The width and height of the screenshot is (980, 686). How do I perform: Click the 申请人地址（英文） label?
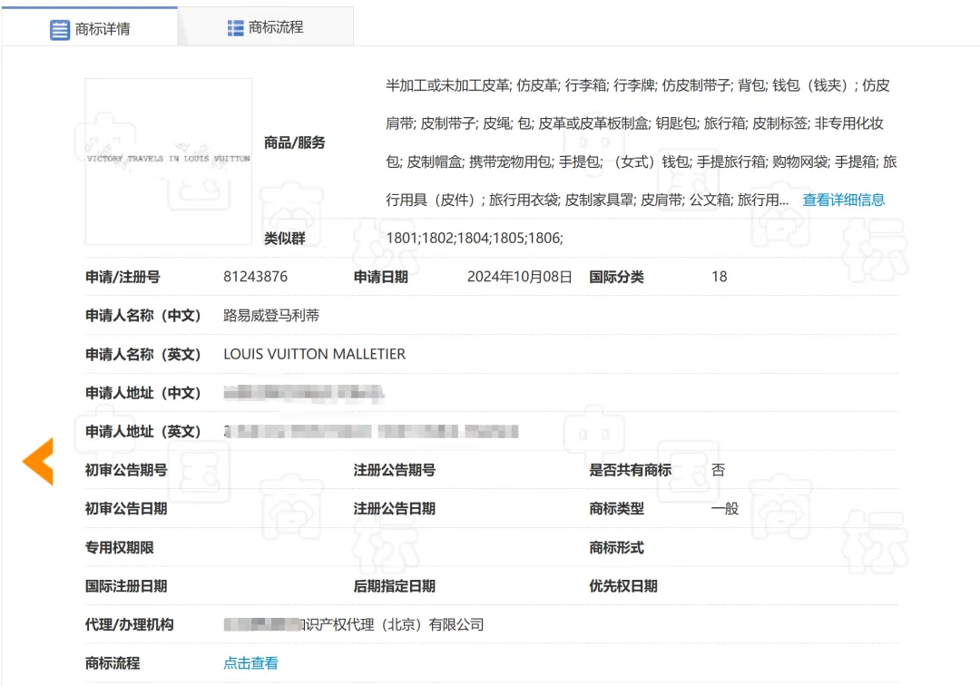point(142,432)
